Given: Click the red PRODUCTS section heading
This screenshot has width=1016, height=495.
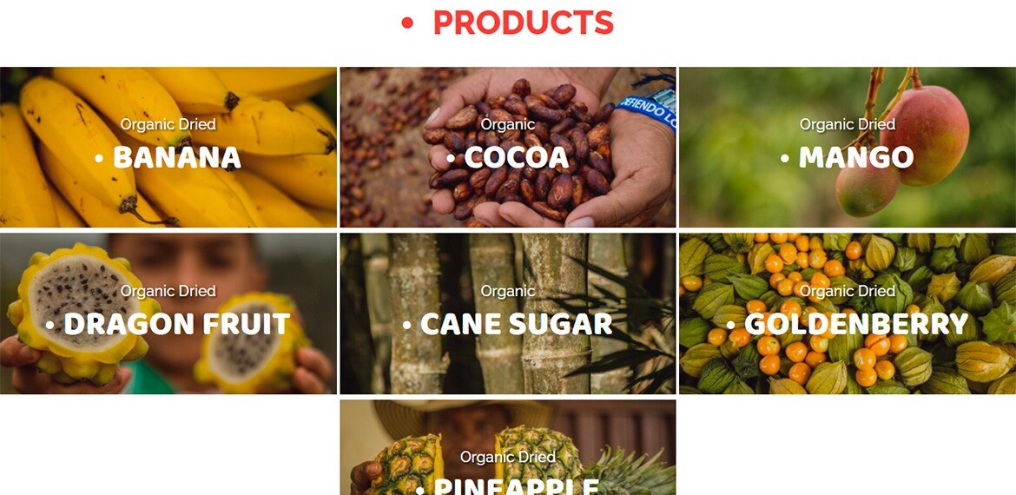Looking at the screenshot, I should [x=523, y=23].
